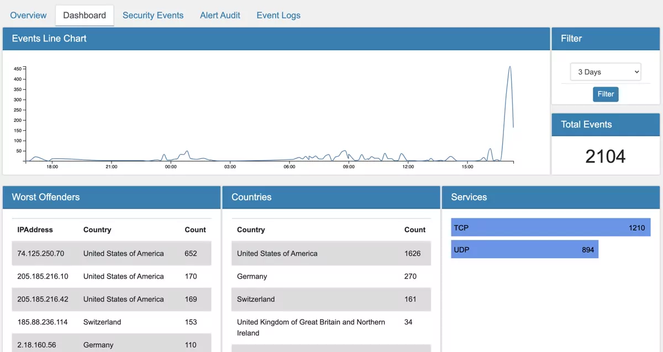Click the Filter button

pyautogui.click(x=606, y=94)
